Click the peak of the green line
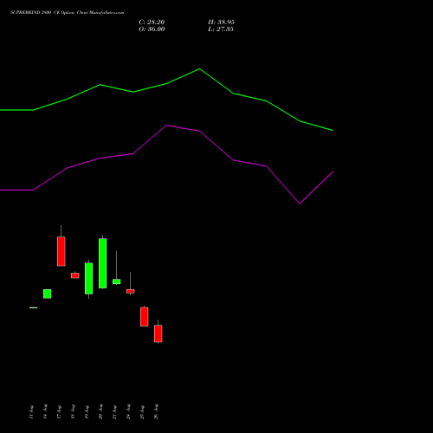The width and height of the screenshot is (433, 433). point(199,68)
